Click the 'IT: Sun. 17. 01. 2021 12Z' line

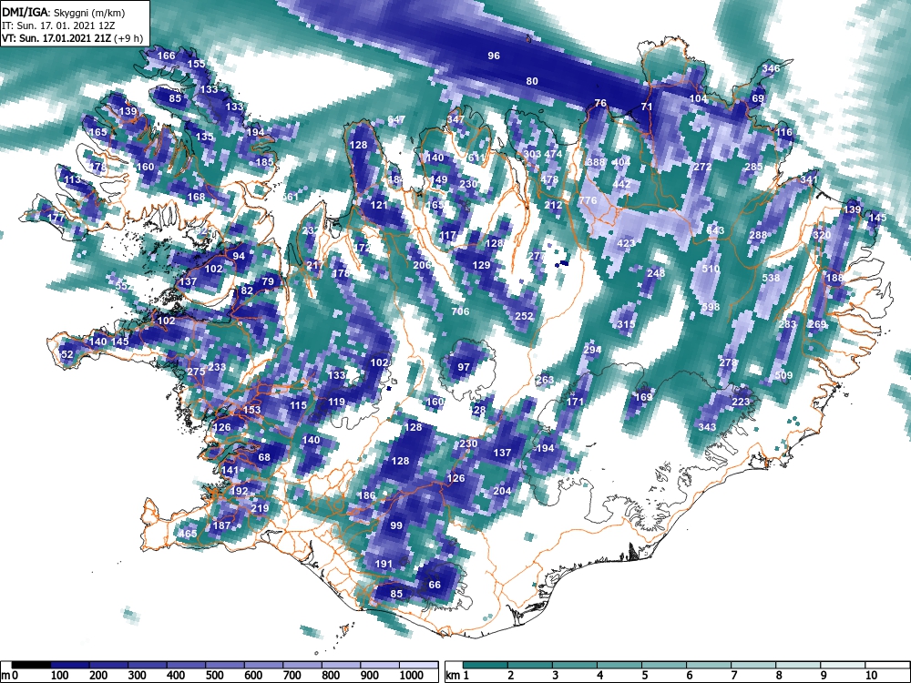pyautogui.click(x=58, y=25)
